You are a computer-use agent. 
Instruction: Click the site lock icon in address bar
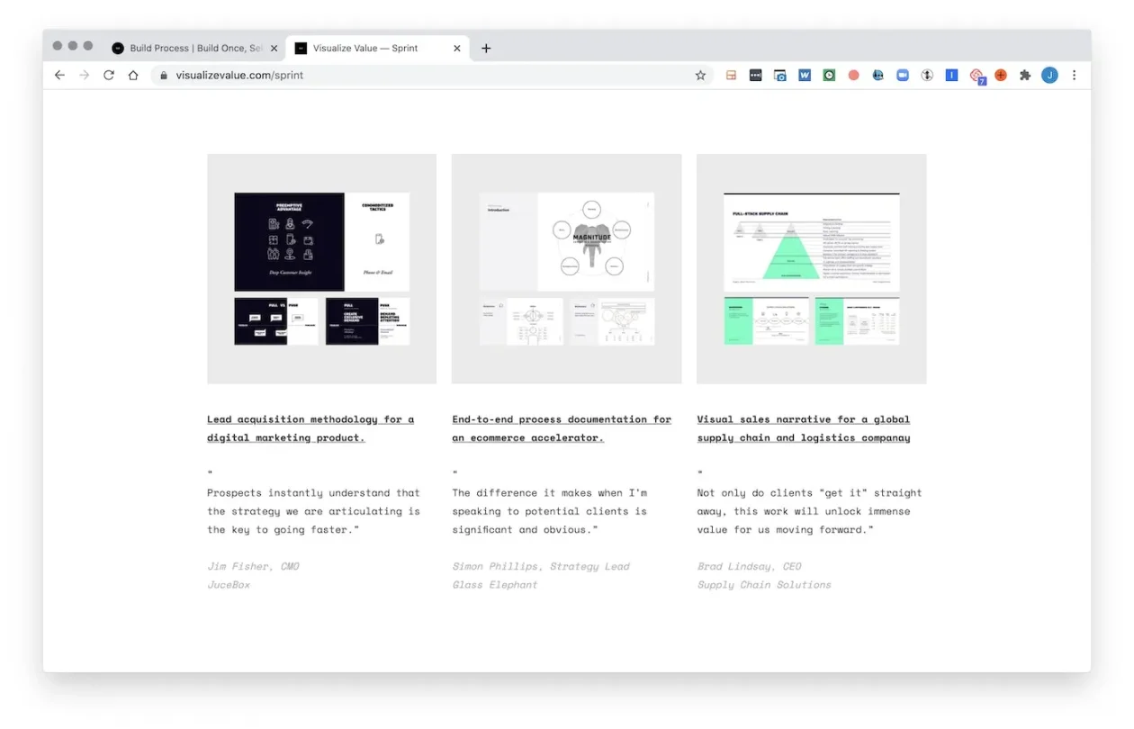164,76
